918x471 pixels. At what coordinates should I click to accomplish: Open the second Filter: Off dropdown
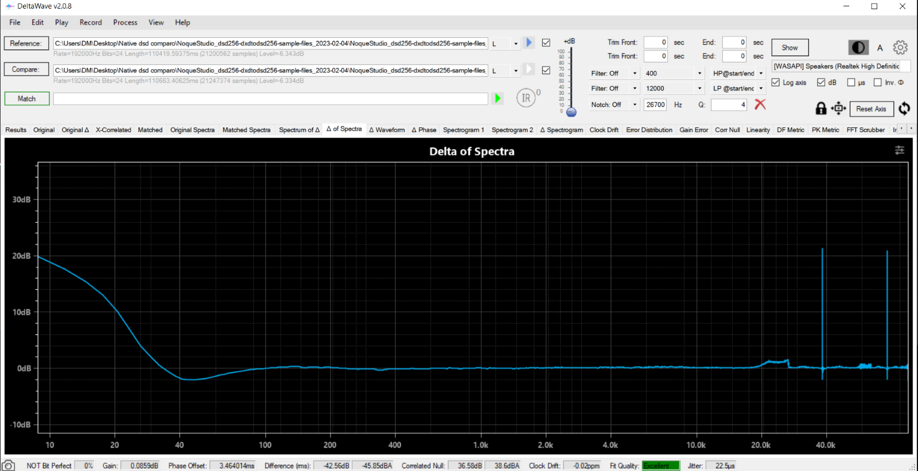[x=634, y=88]
